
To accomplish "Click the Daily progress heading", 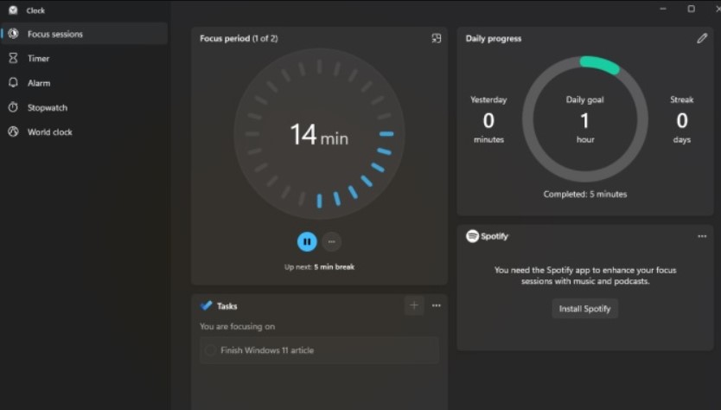I will [x=494, y=39].
